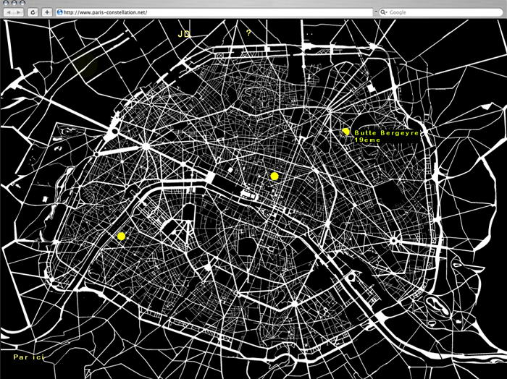The width and height of the screenshot is (507, 379).
Task: Zoom the Safari window
Action: pos(22,2)
